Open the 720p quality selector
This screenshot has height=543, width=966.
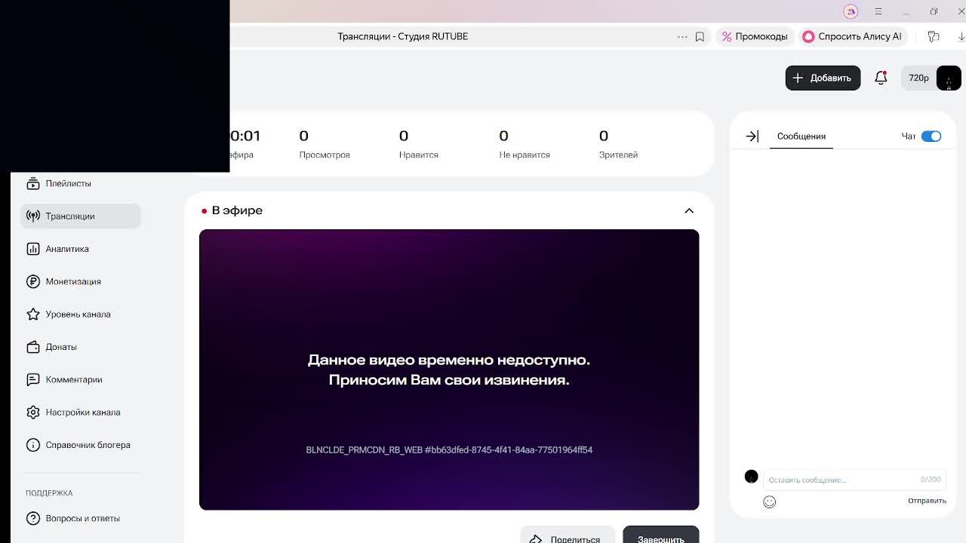click(918, 78)
